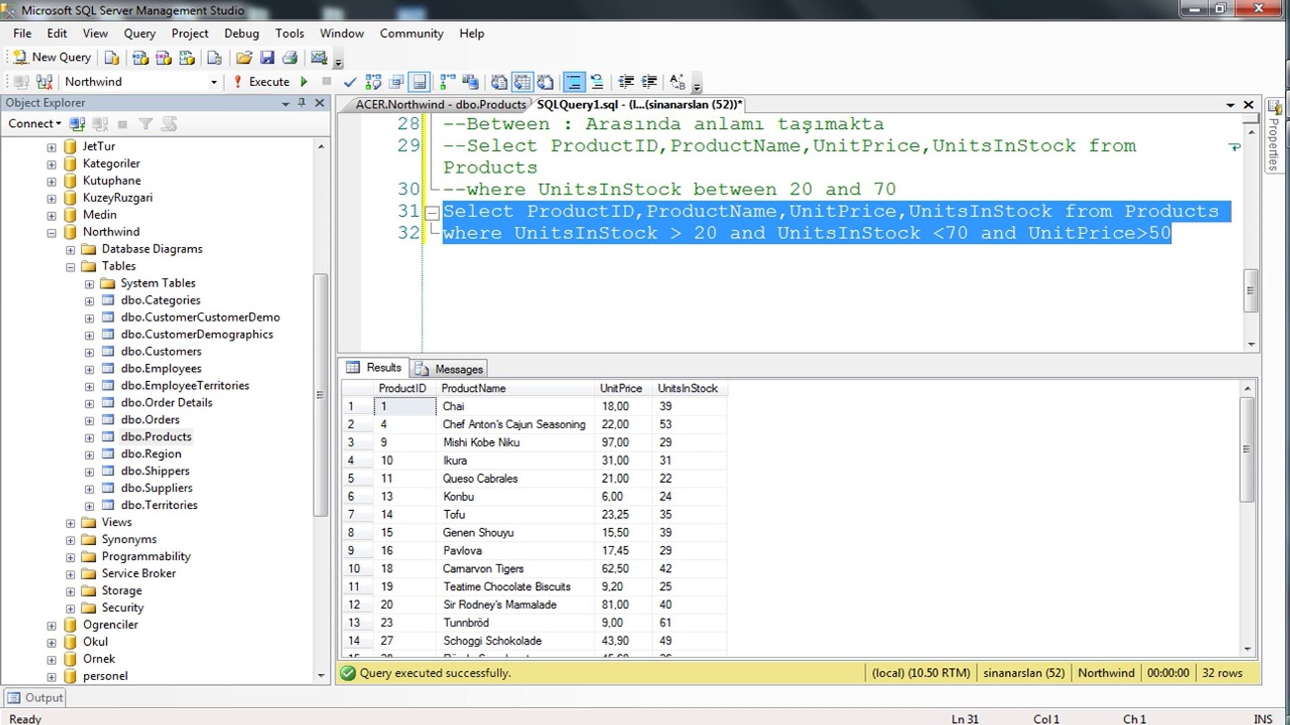1290x725 pixels.
Task: Select the dbo.Customers table
Action: coord(161,351)
